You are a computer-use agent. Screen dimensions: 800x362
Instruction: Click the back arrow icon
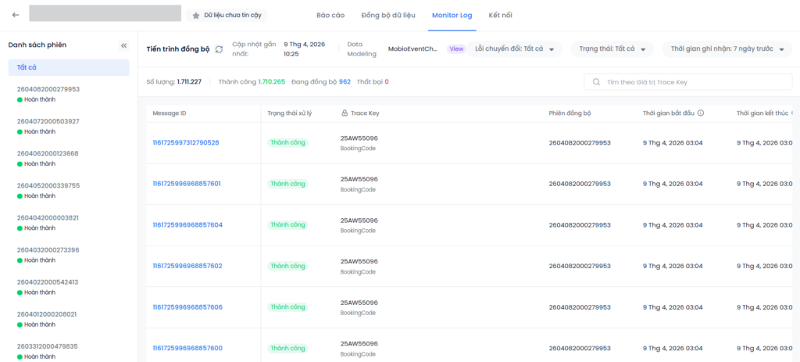click(16, 15)
